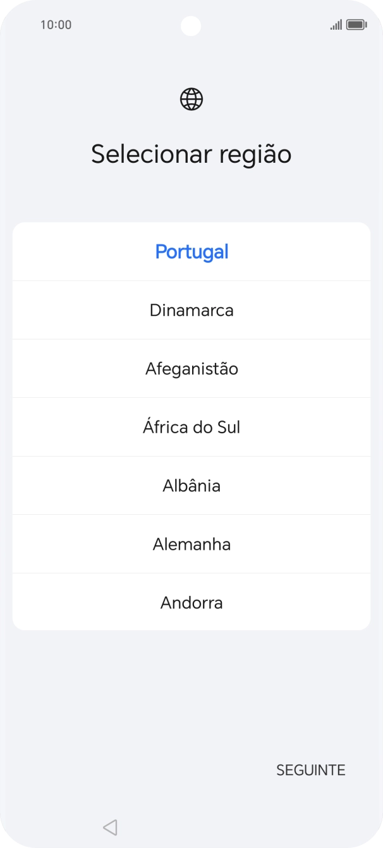Choose Albânia from the list
This screenshot has height=848, width=383.
[x=191, y=486]
